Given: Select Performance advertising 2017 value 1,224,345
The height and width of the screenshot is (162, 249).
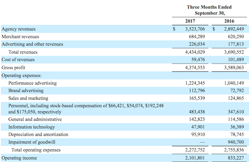Looking at the screenshot, I should coord(195,83).
